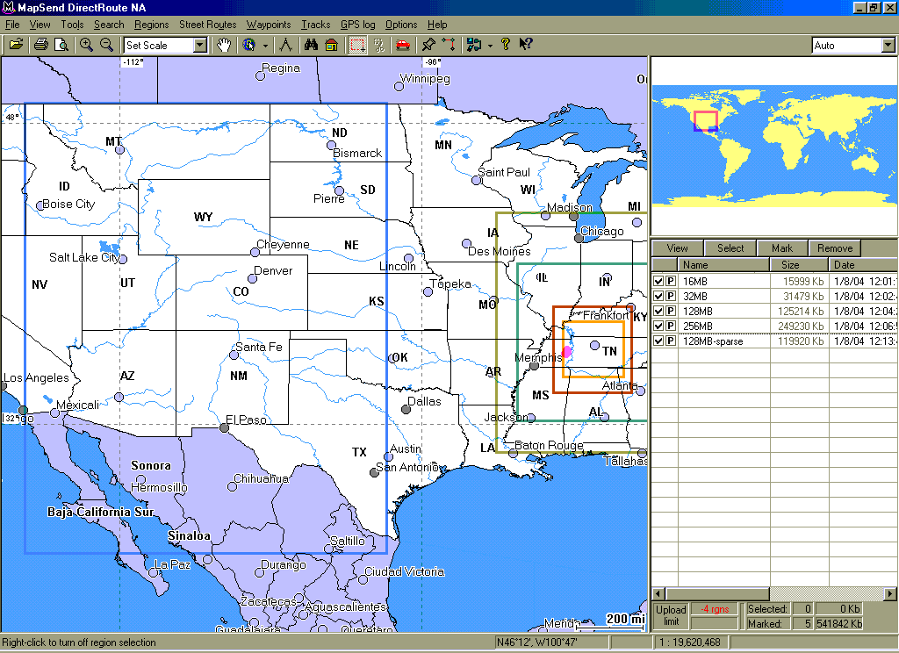Click the Remove button in regions panel
Screen dimensions: 899x653
pyautogui.click(x=835, y=248)
